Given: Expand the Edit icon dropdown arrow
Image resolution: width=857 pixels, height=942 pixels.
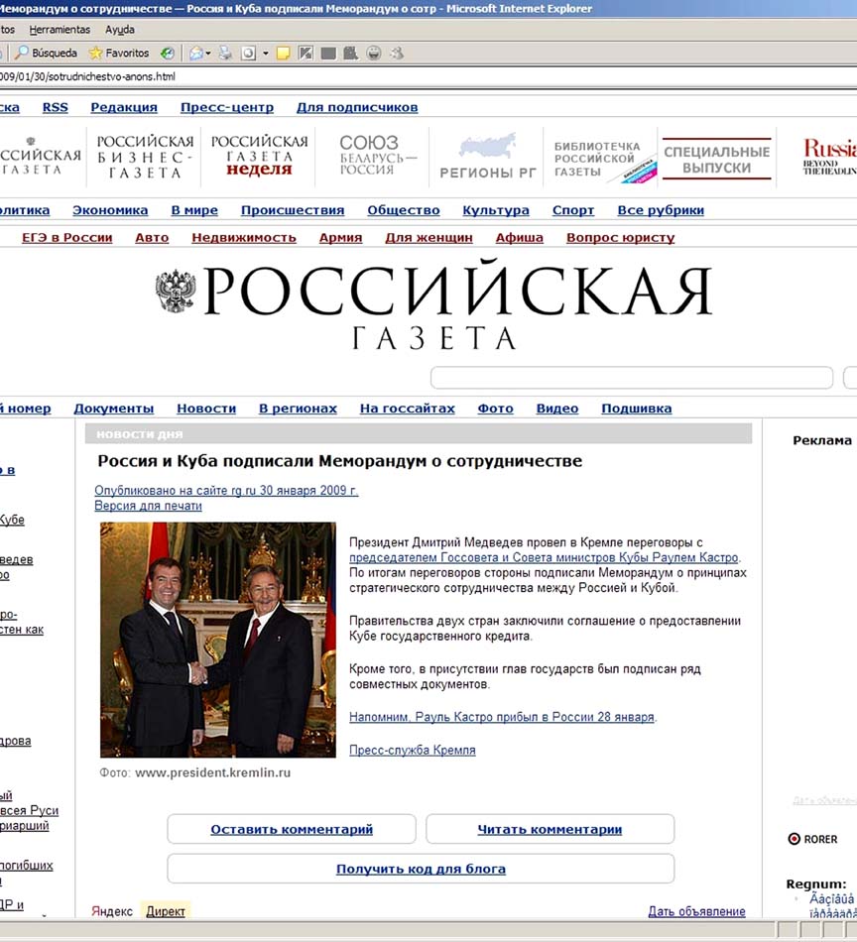Looking at the screenshot, I should point(265,53).
